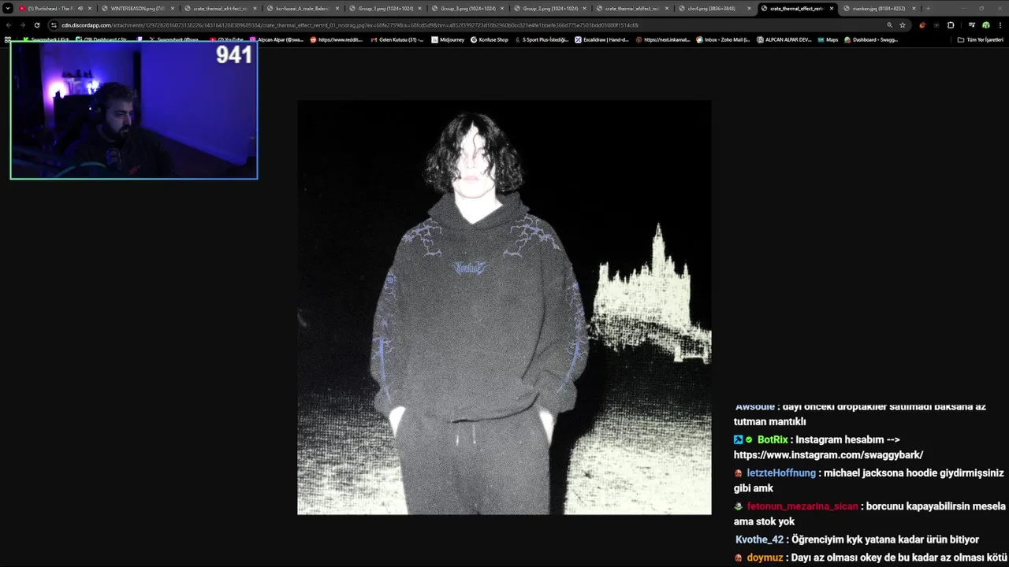Go back to previous page

(x=9, y=25)
